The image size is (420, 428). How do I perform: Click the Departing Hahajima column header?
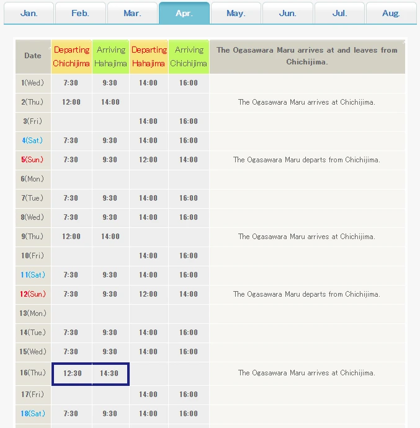pos(149,56)
